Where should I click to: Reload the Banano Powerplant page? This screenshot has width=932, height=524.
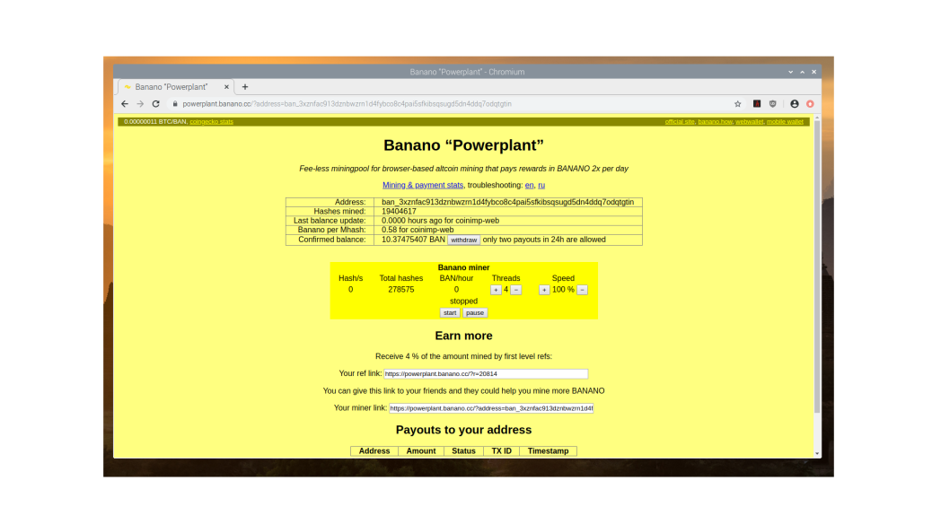[x=155, y=104]
